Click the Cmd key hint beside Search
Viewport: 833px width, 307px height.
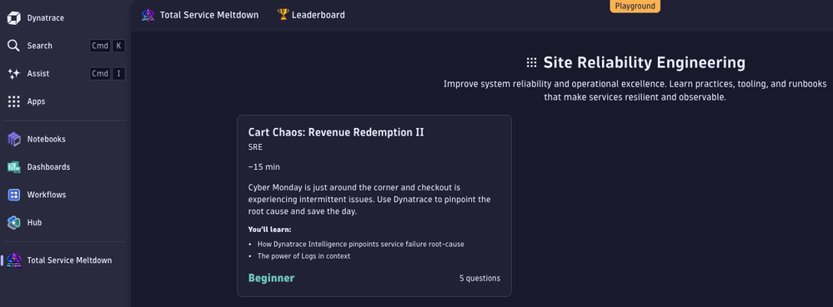click(100, 46)
